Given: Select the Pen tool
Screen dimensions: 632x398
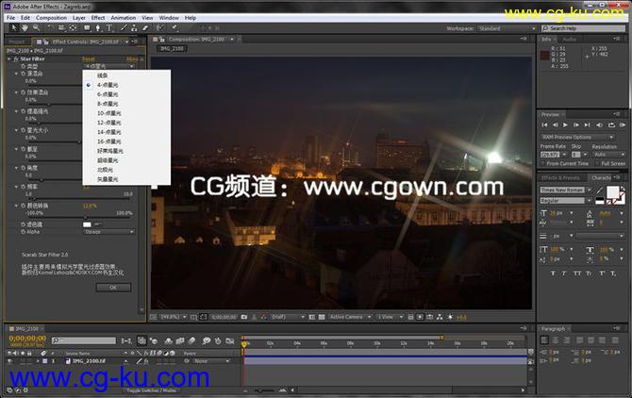Looking at the screenshot, I should pos(97,27).
